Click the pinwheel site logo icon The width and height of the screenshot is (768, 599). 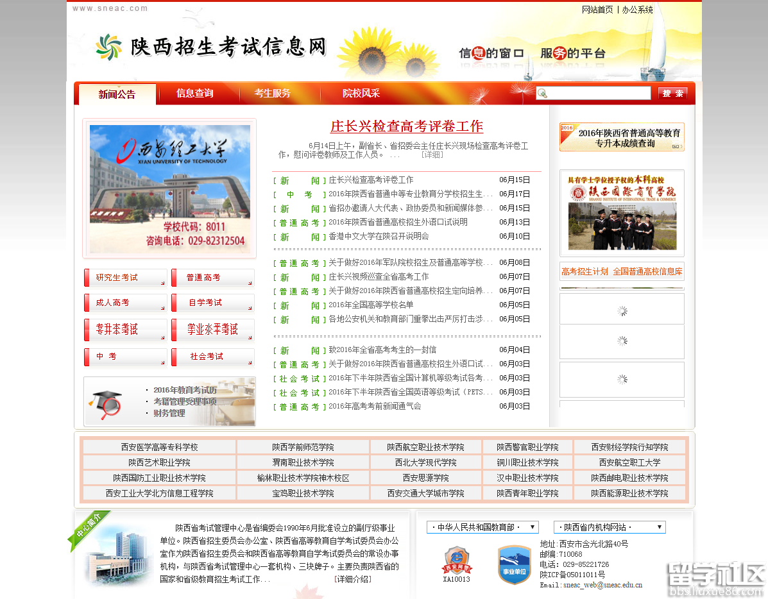click(108, 47)
